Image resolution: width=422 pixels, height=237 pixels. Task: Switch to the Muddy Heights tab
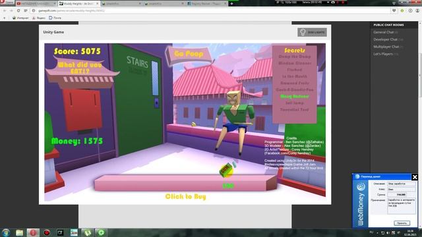(x=78, y=3)
